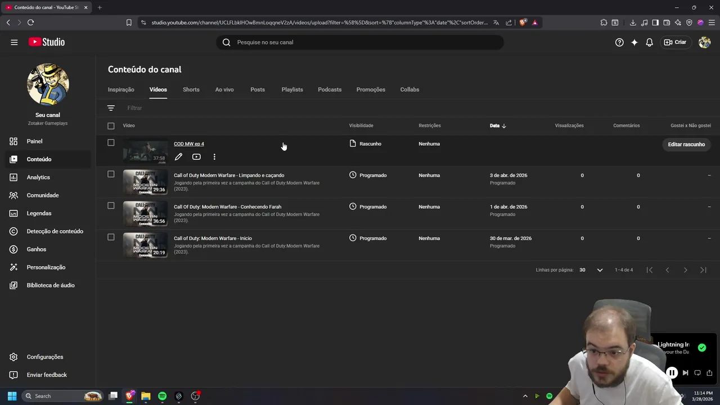This screenshot has width=720, height=405.
Task: Show hidden system tray icons chevron
Action: pos(525,396)
